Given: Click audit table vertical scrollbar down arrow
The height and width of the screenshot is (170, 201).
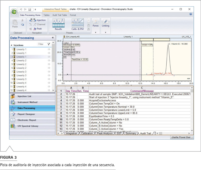Looking at the screenshot, I should click(192, 130).
